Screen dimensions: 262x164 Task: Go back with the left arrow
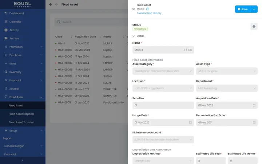point(51,4)
